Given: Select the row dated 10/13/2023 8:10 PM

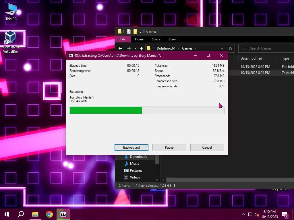Looking at the screenshot, I should pos(261,66).
